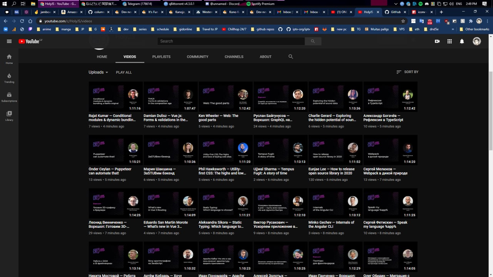Click the search magnifier button
493x277 pixels.
point(313,41)
